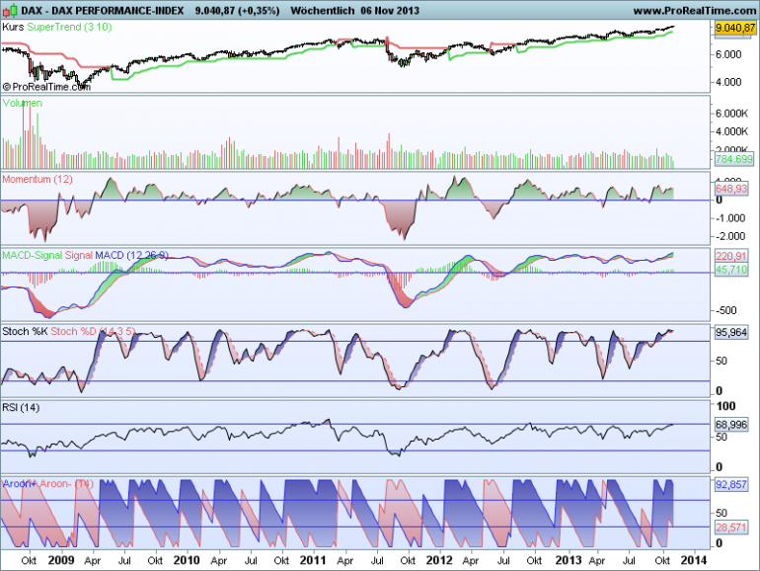Click the '9.040,87 (+0,35%)' header quote
760x571 pixels.
coord(237,11)
